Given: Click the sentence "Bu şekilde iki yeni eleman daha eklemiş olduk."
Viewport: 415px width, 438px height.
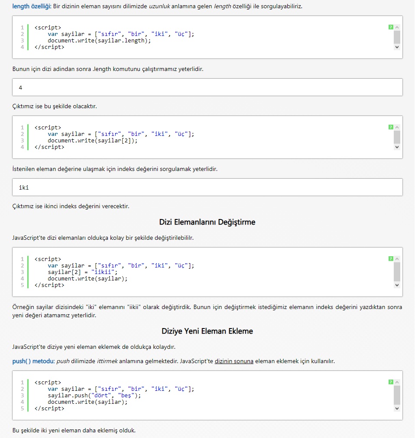Looking at the screenshot, I should coord(74,430).
